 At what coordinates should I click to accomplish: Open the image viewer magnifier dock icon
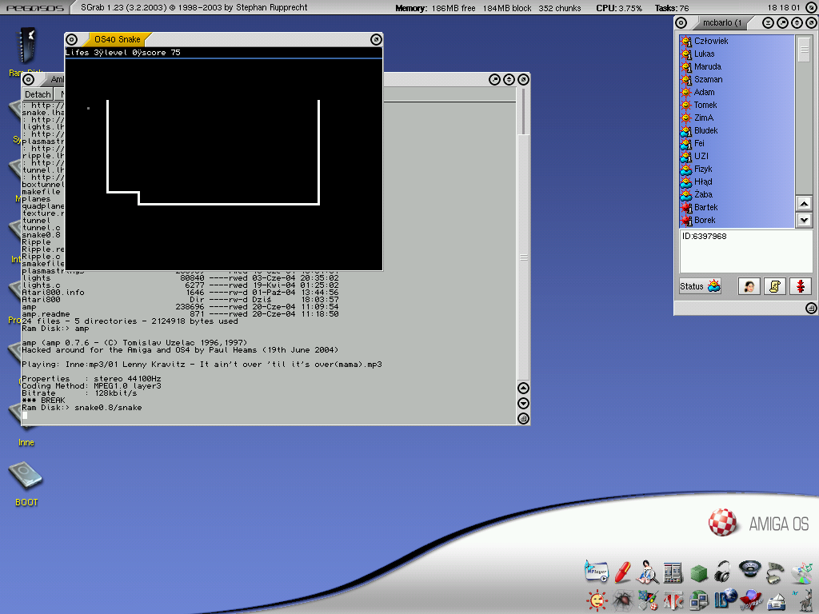click(648, 572)
